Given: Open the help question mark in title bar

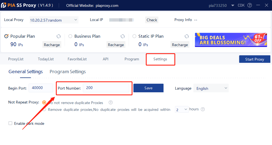Looking at the screenshot, I should (250, 5).
